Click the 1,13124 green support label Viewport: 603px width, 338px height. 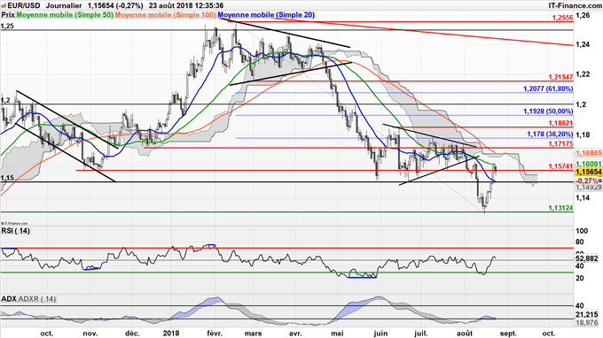(560, 208)
